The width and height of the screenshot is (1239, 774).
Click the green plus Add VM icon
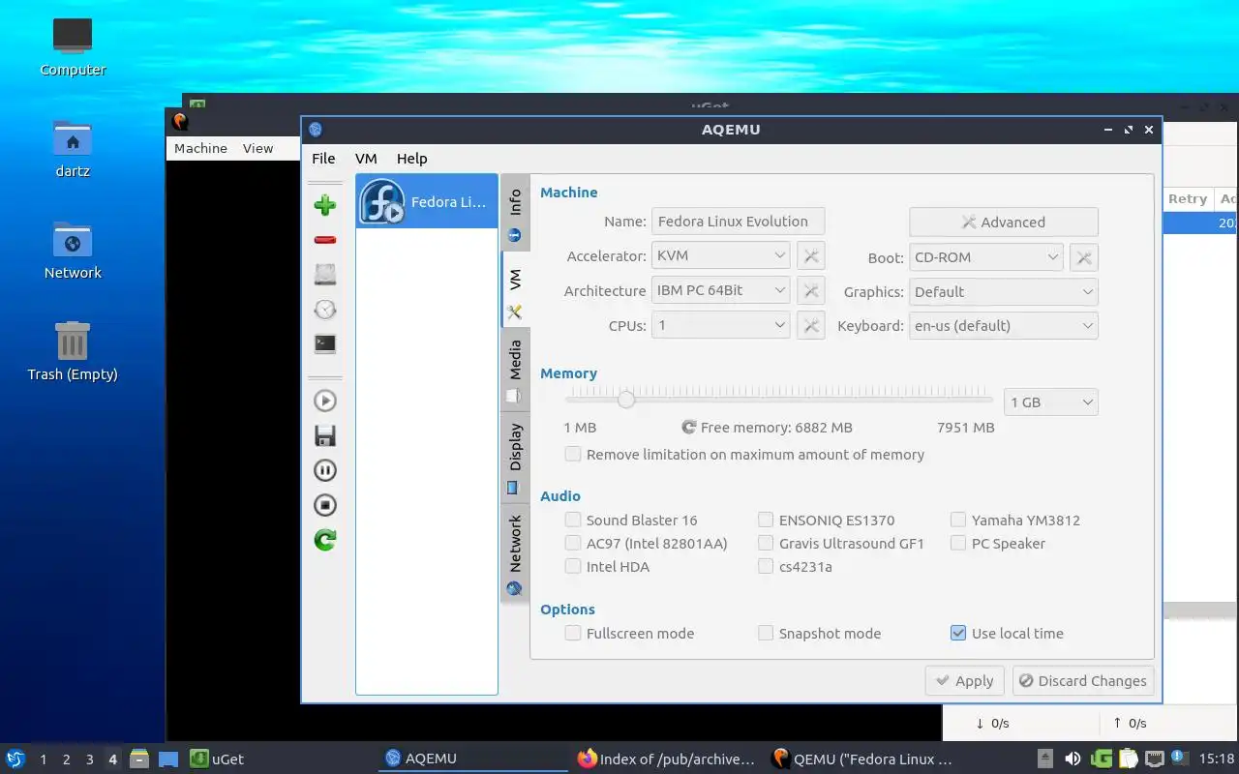pos(325,205)
